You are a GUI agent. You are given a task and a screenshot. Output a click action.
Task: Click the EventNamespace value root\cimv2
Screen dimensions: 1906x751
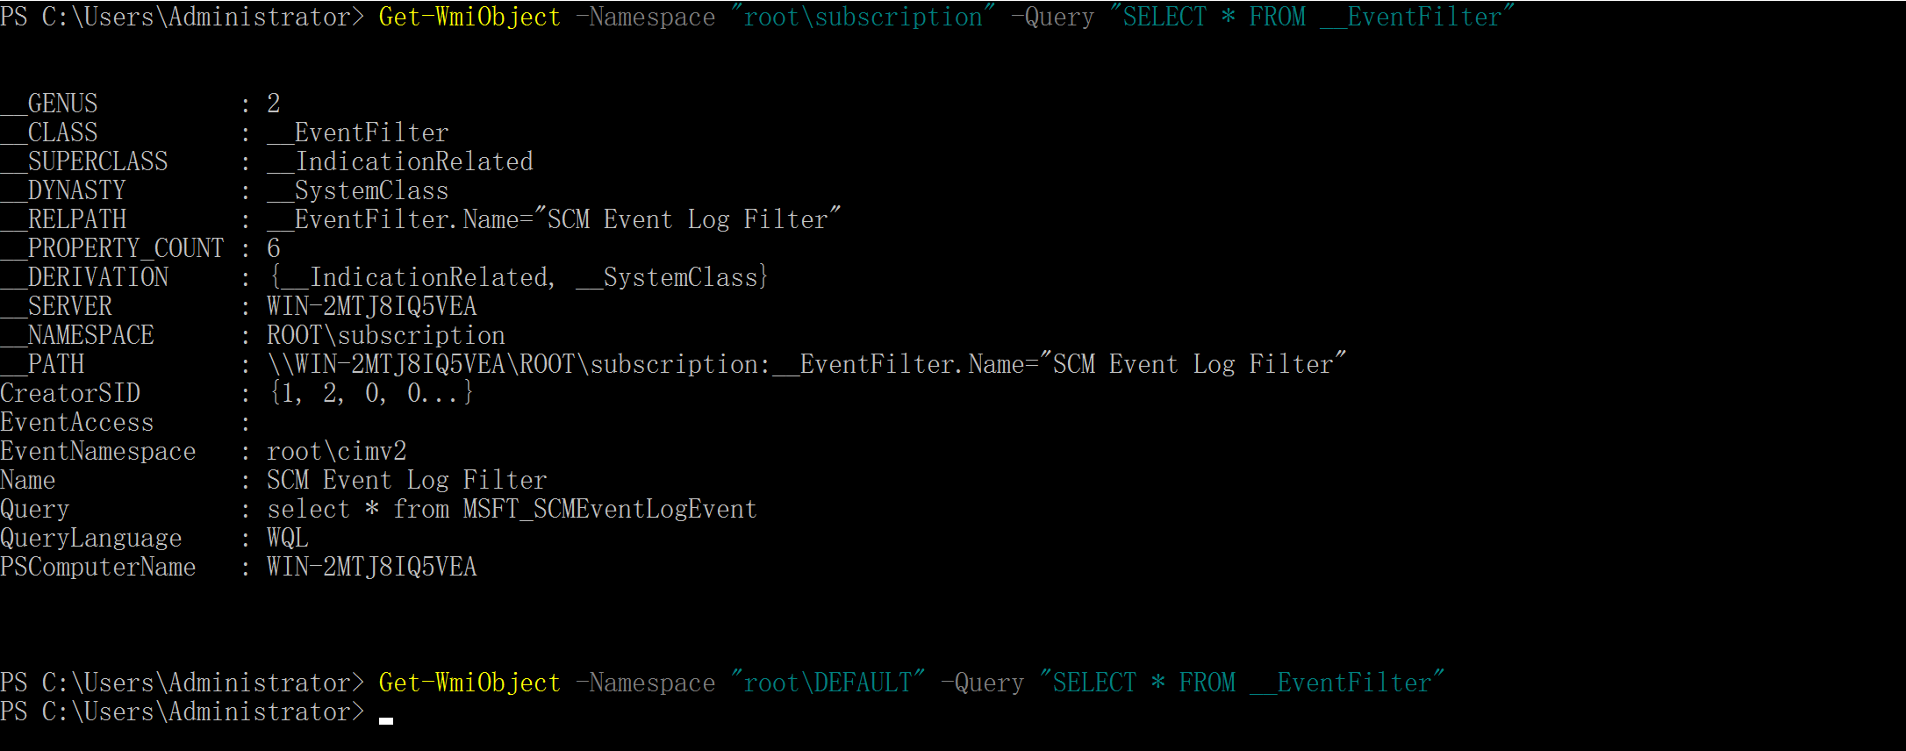337,451
